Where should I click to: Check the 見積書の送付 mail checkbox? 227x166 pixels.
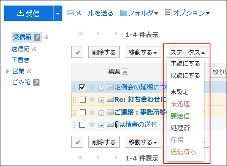(82, 125)
